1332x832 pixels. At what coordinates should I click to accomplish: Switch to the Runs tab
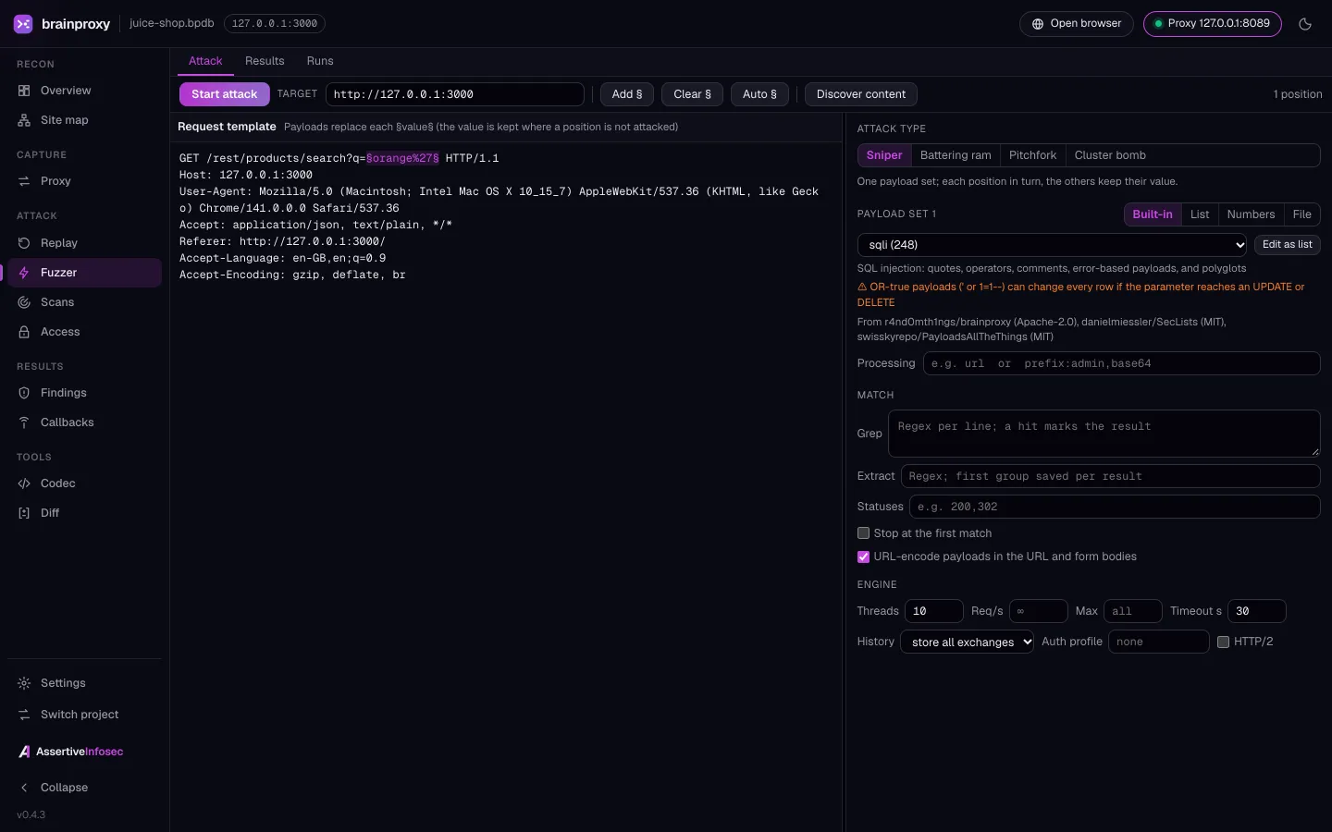320,61
